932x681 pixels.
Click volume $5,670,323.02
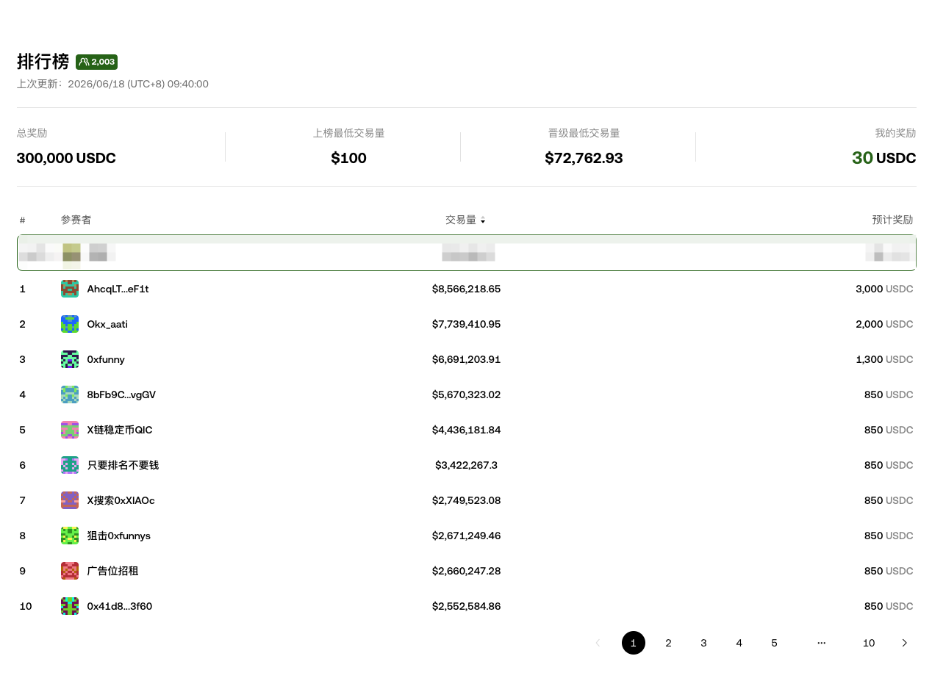click(466, 394)
